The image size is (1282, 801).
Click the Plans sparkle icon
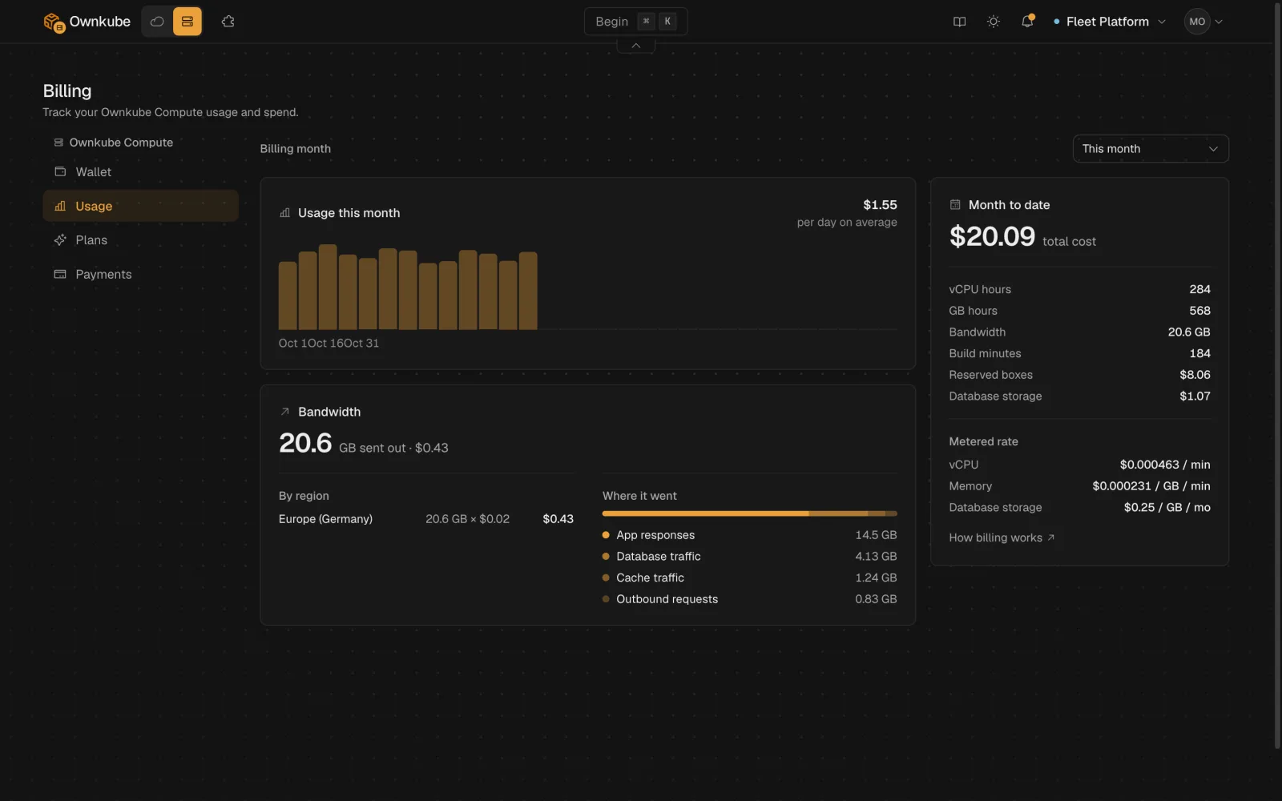60,240
